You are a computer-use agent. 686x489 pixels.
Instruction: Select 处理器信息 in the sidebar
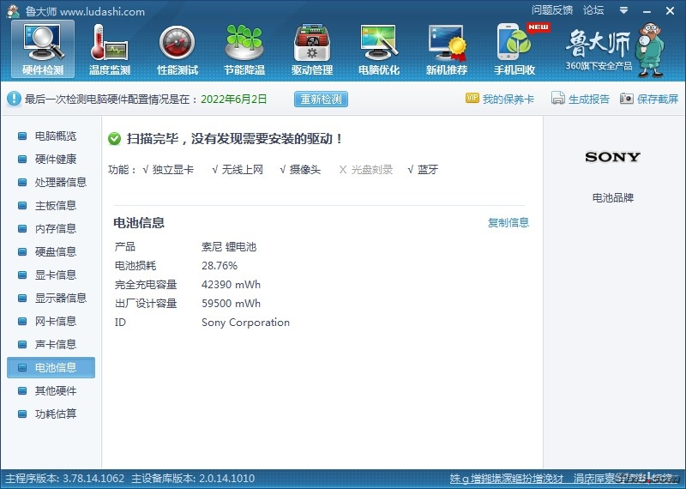(x=60, y=183)
